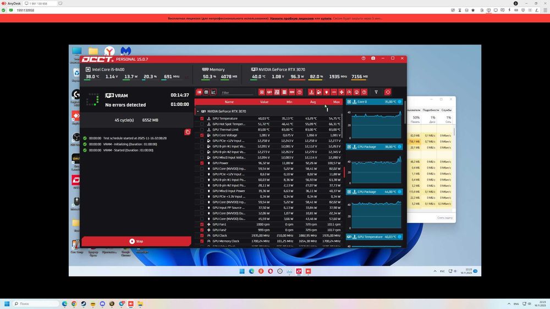Filter sensors by storage icon
Viewport: 550px width, 309px height.
(284, 92)
